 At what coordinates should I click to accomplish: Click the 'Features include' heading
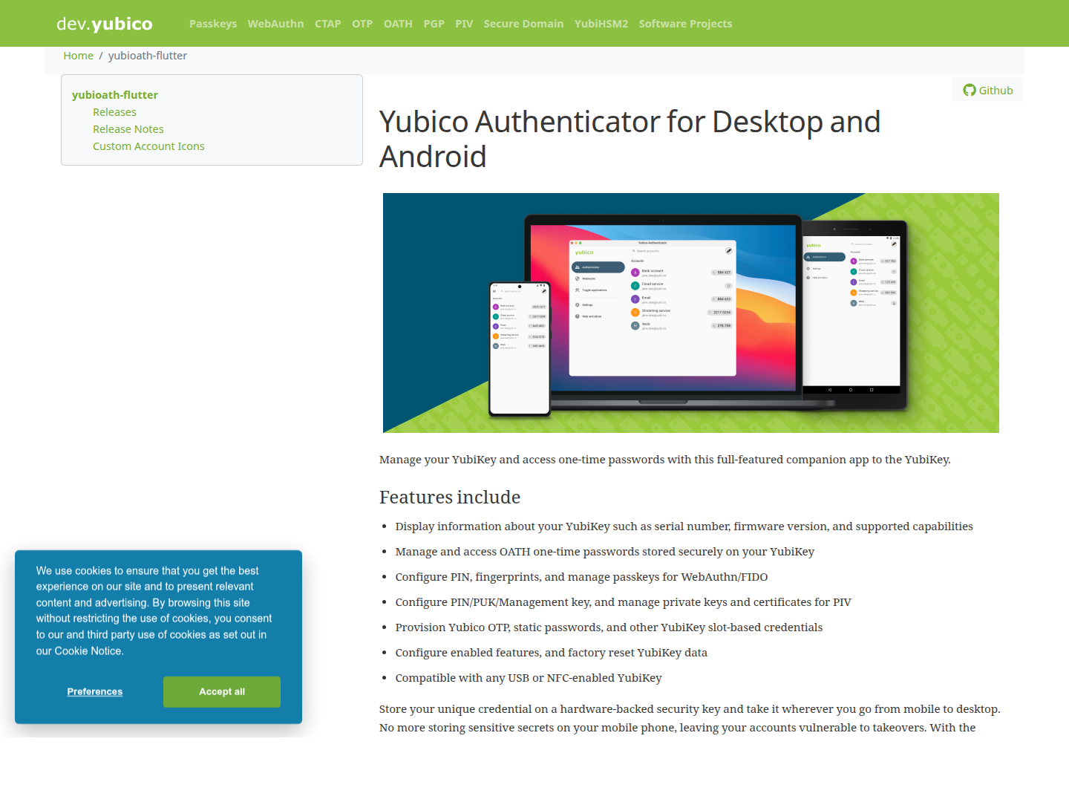point(450,497)
